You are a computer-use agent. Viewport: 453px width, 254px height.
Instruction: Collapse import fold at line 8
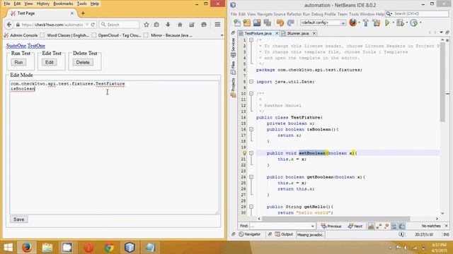(251, 82)
